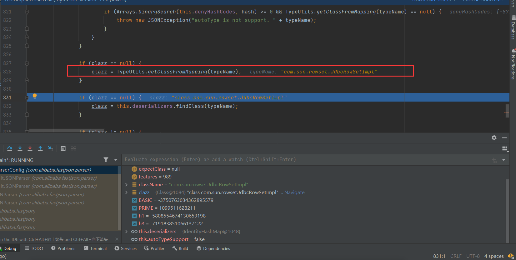Image resolution: width=516 pixels, height=260 pixels.
Task: Open the Profiler tool tab
Action: [x=154, y=248]
